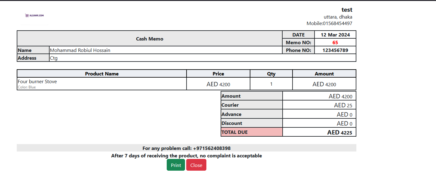The image size is (436, 175).
Task: Click the support number +971562408398 line
Action: click(x=186, y=148)
